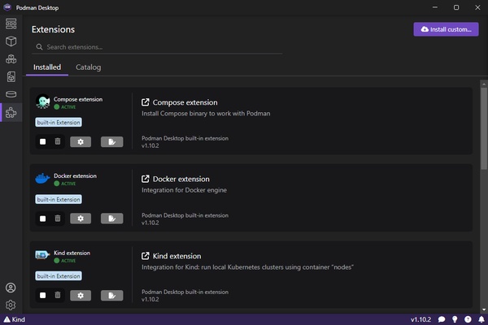488x325 pixels.
Task: Switch to the Catalog tab
Action: pos(89,67)
